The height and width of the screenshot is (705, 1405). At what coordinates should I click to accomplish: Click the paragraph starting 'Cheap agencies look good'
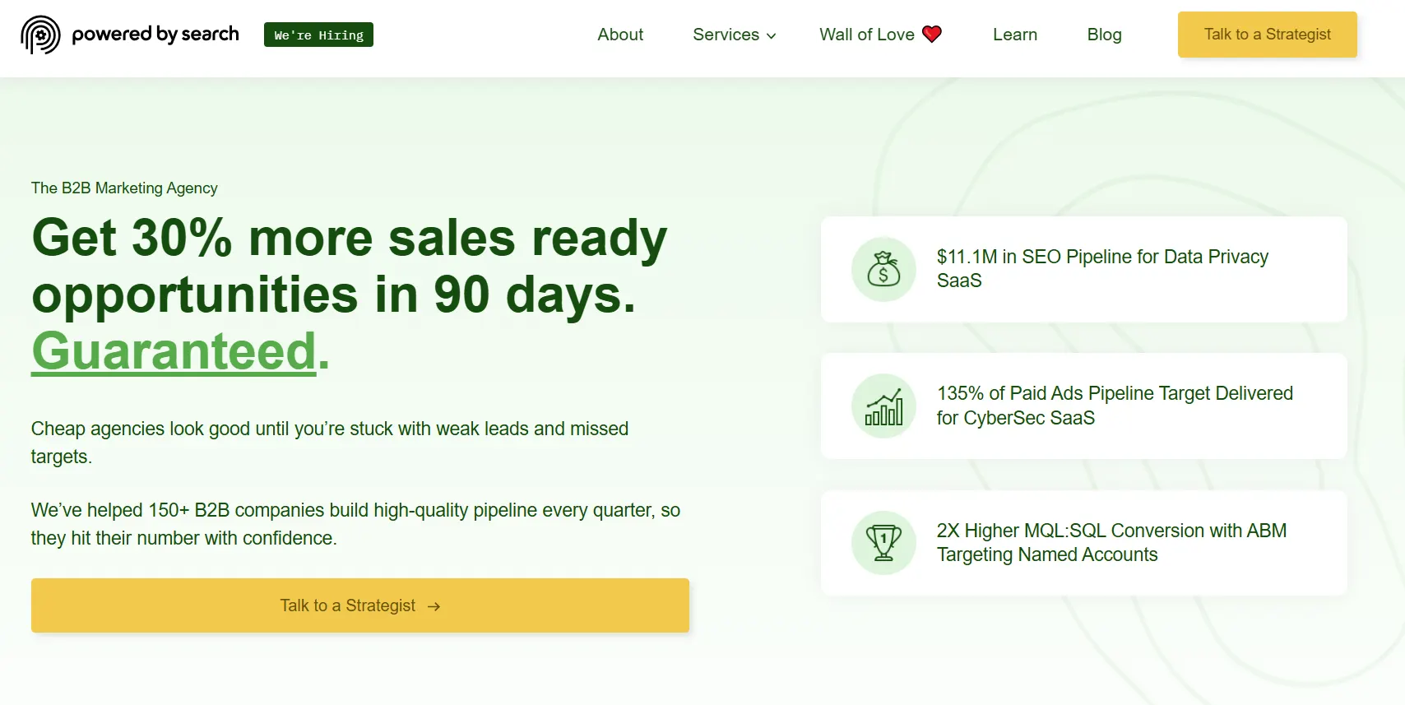(330, 443)
